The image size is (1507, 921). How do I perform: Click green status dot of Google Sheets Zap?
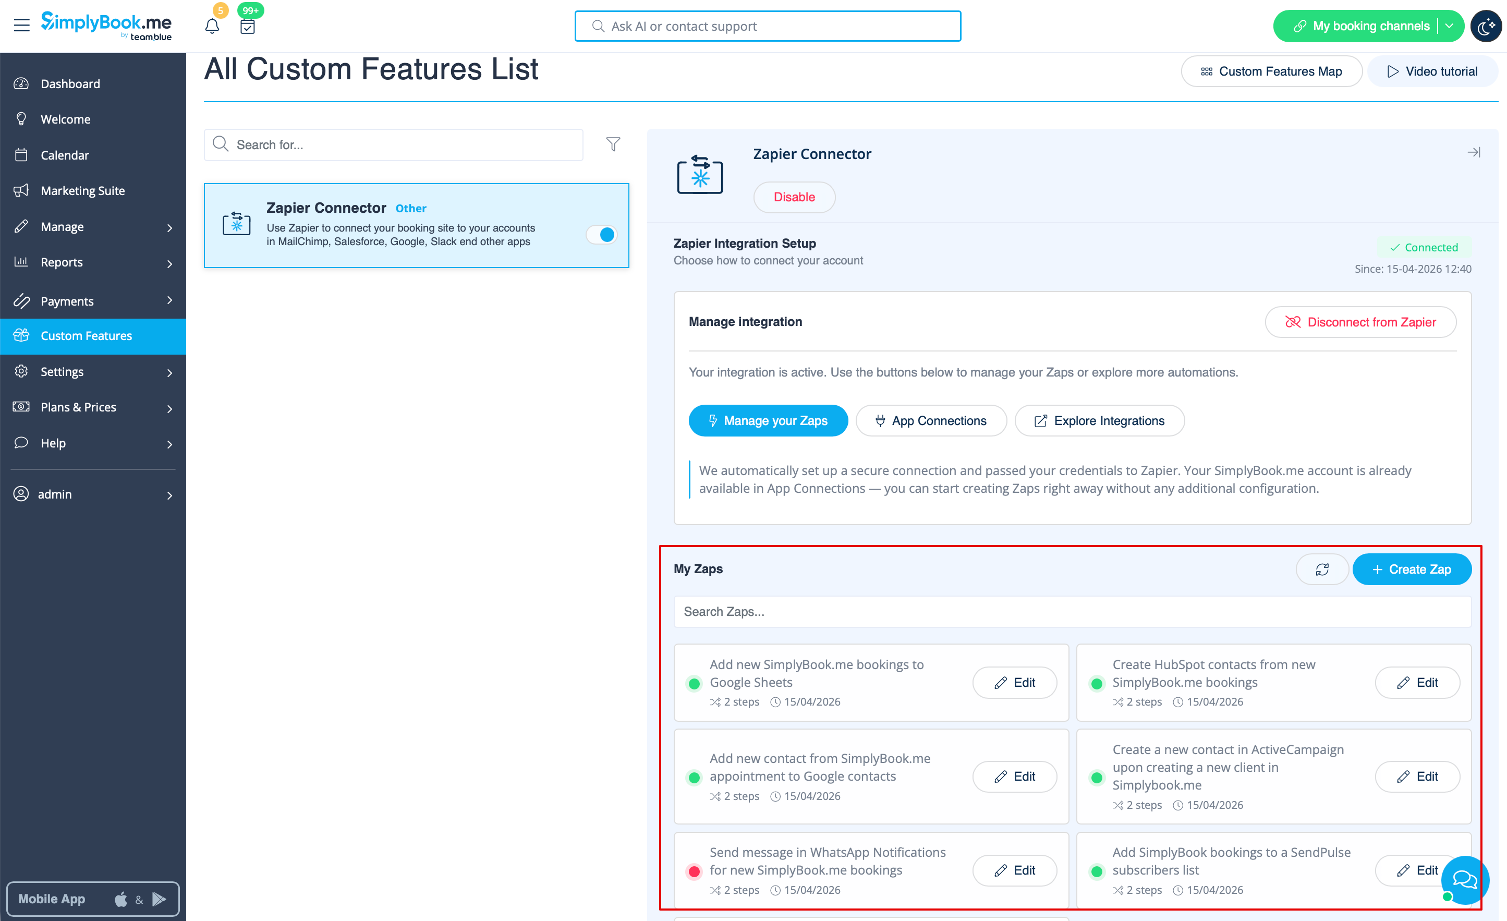tap(694, 683)
